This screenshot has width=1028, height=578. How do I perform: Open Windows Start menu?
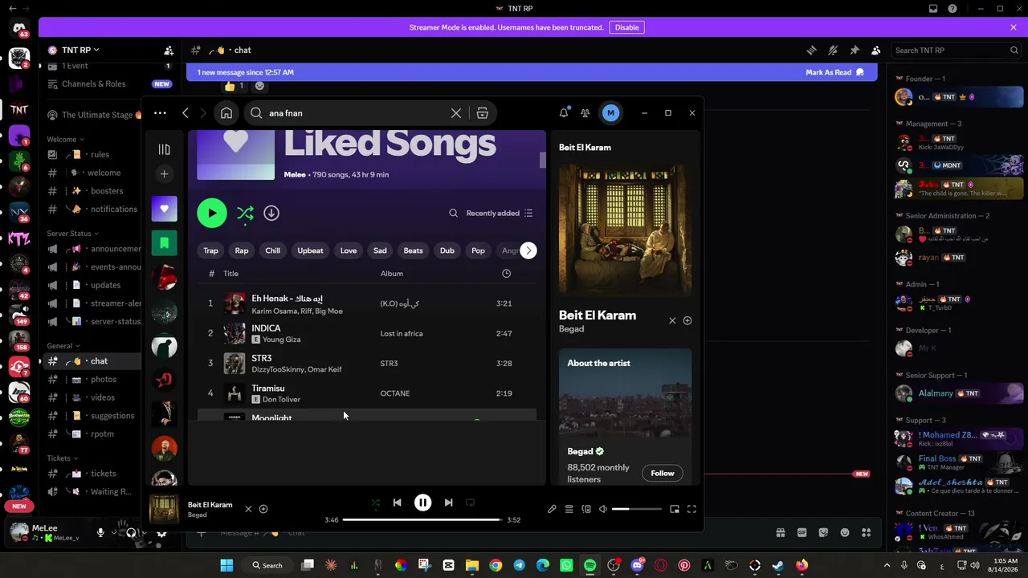point(226,565)
